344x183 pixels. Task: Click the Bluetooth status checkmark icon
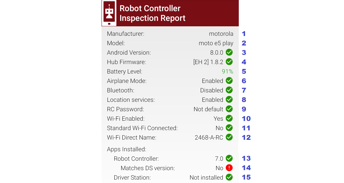click(229, 90)
